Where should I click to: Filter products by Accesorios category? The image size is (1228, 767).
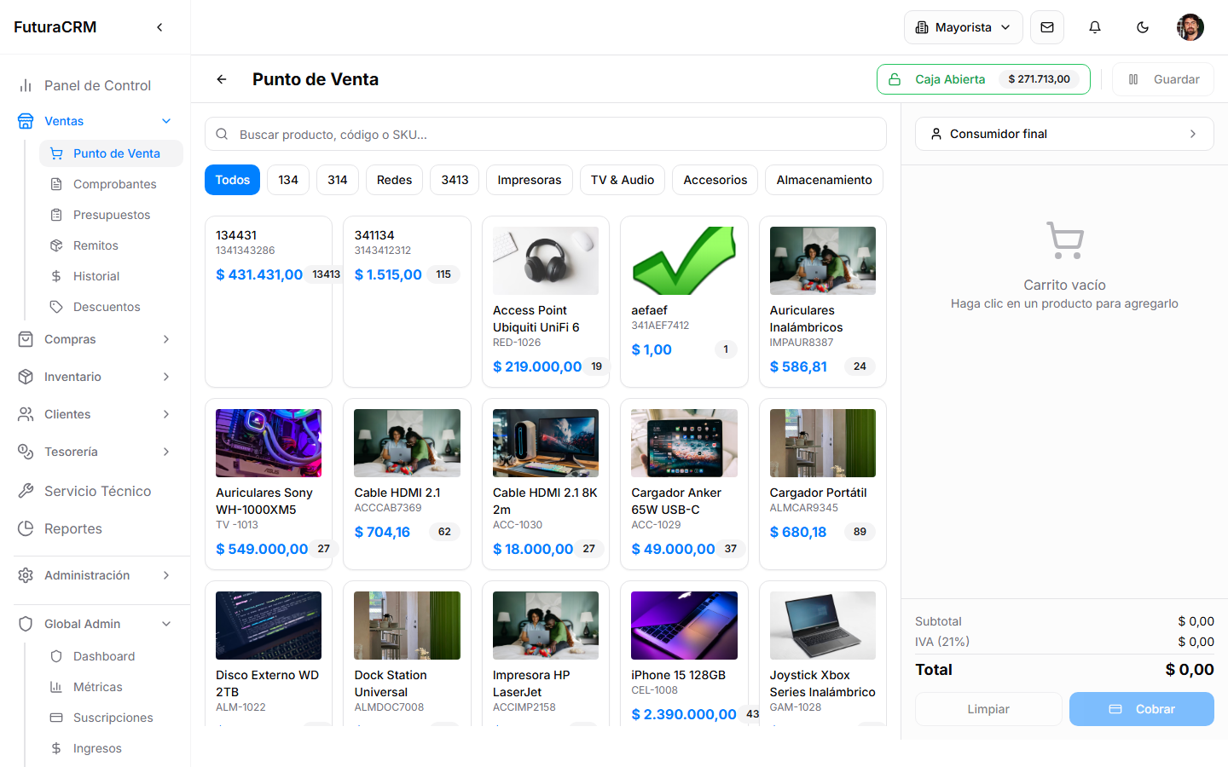715,180
